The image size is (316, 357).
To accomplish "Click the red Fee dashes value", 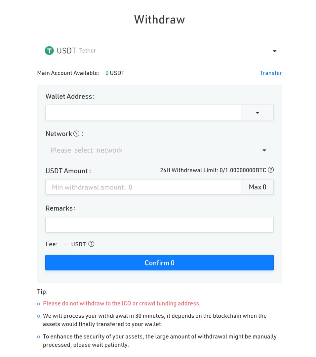I will coord(66,244).
